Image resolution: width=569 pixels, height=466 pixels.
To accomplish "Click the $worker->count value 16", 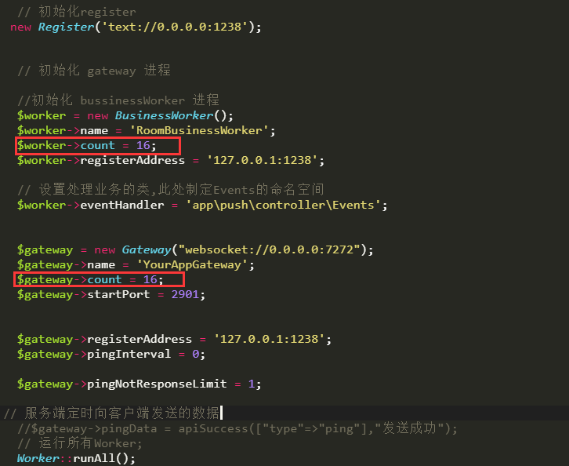I will (143, 145).
